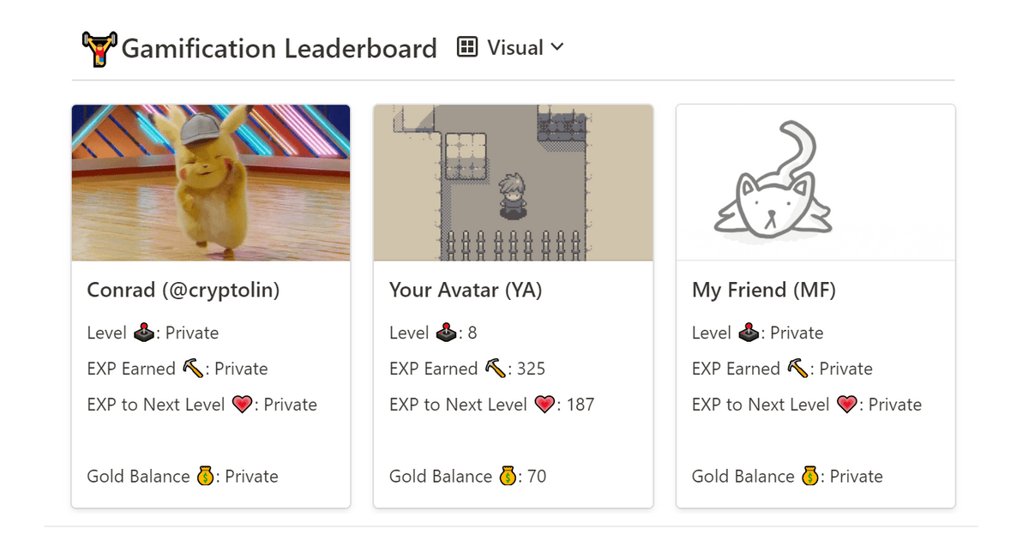This screenshot has width=1029, height=552.
Task: Click heart icon in Conrad's EXP to Next Level
Action: tap(242, 405)
